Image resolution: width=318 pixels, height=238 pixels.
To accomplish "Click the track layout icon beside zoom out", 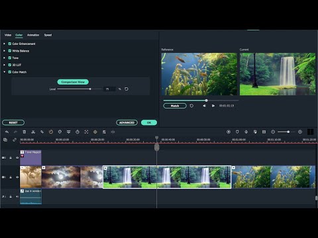I will pos(264,132).
